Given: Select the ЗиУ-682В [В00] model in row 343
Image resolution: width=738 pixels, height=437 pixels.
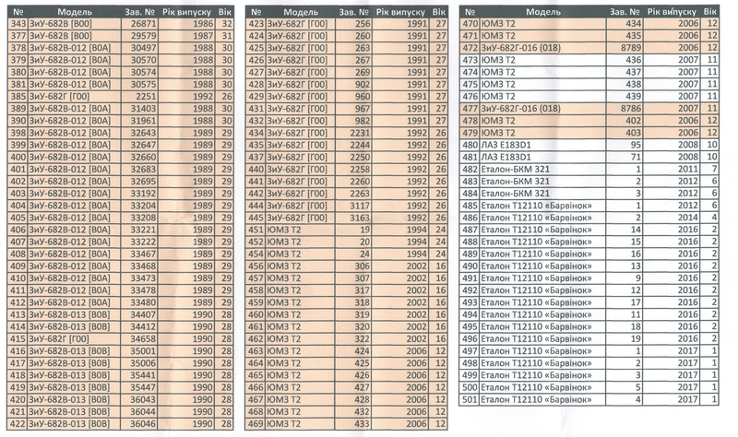Looking at the screenshot, I should (75, 24).
